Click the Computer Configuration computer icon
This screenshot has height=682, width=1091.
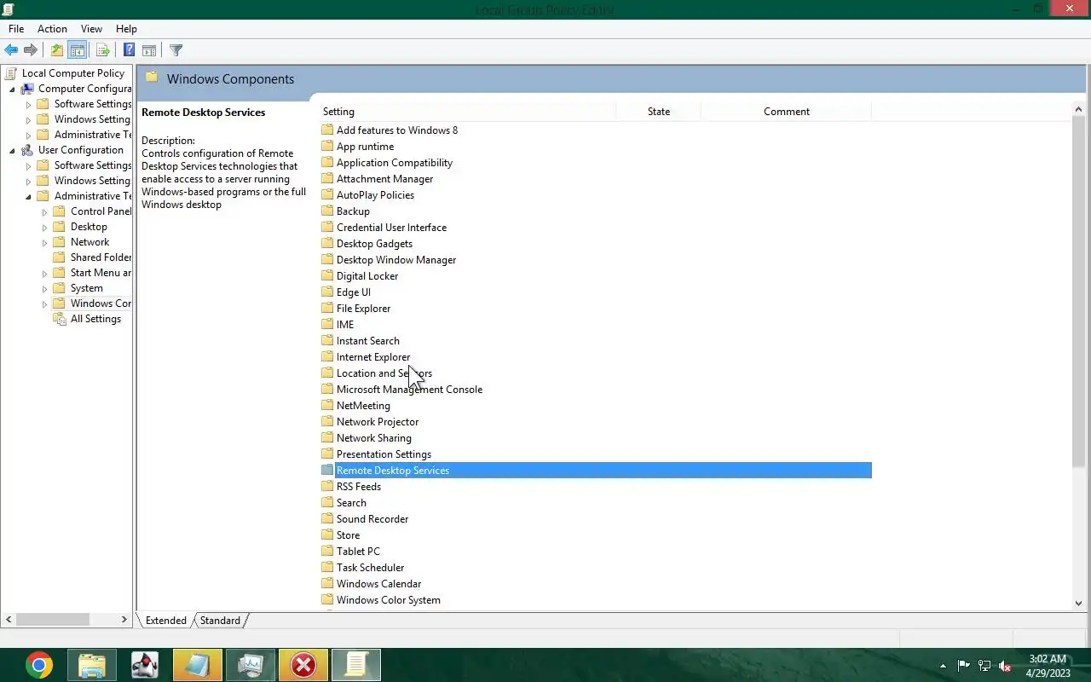click(x=27, y=89)
